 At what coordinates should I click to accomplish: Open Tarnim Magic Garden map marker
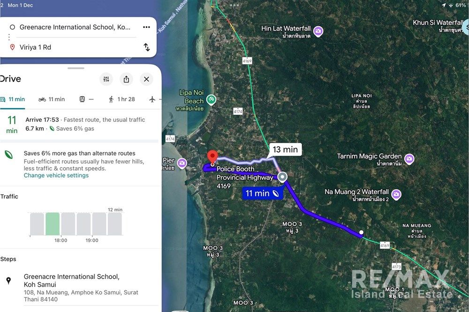click(x=409, y=159)
